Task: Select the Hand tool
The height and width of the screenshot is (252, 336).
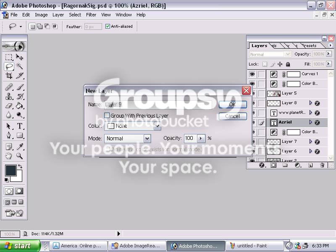Action: click(x=9, y=156)
